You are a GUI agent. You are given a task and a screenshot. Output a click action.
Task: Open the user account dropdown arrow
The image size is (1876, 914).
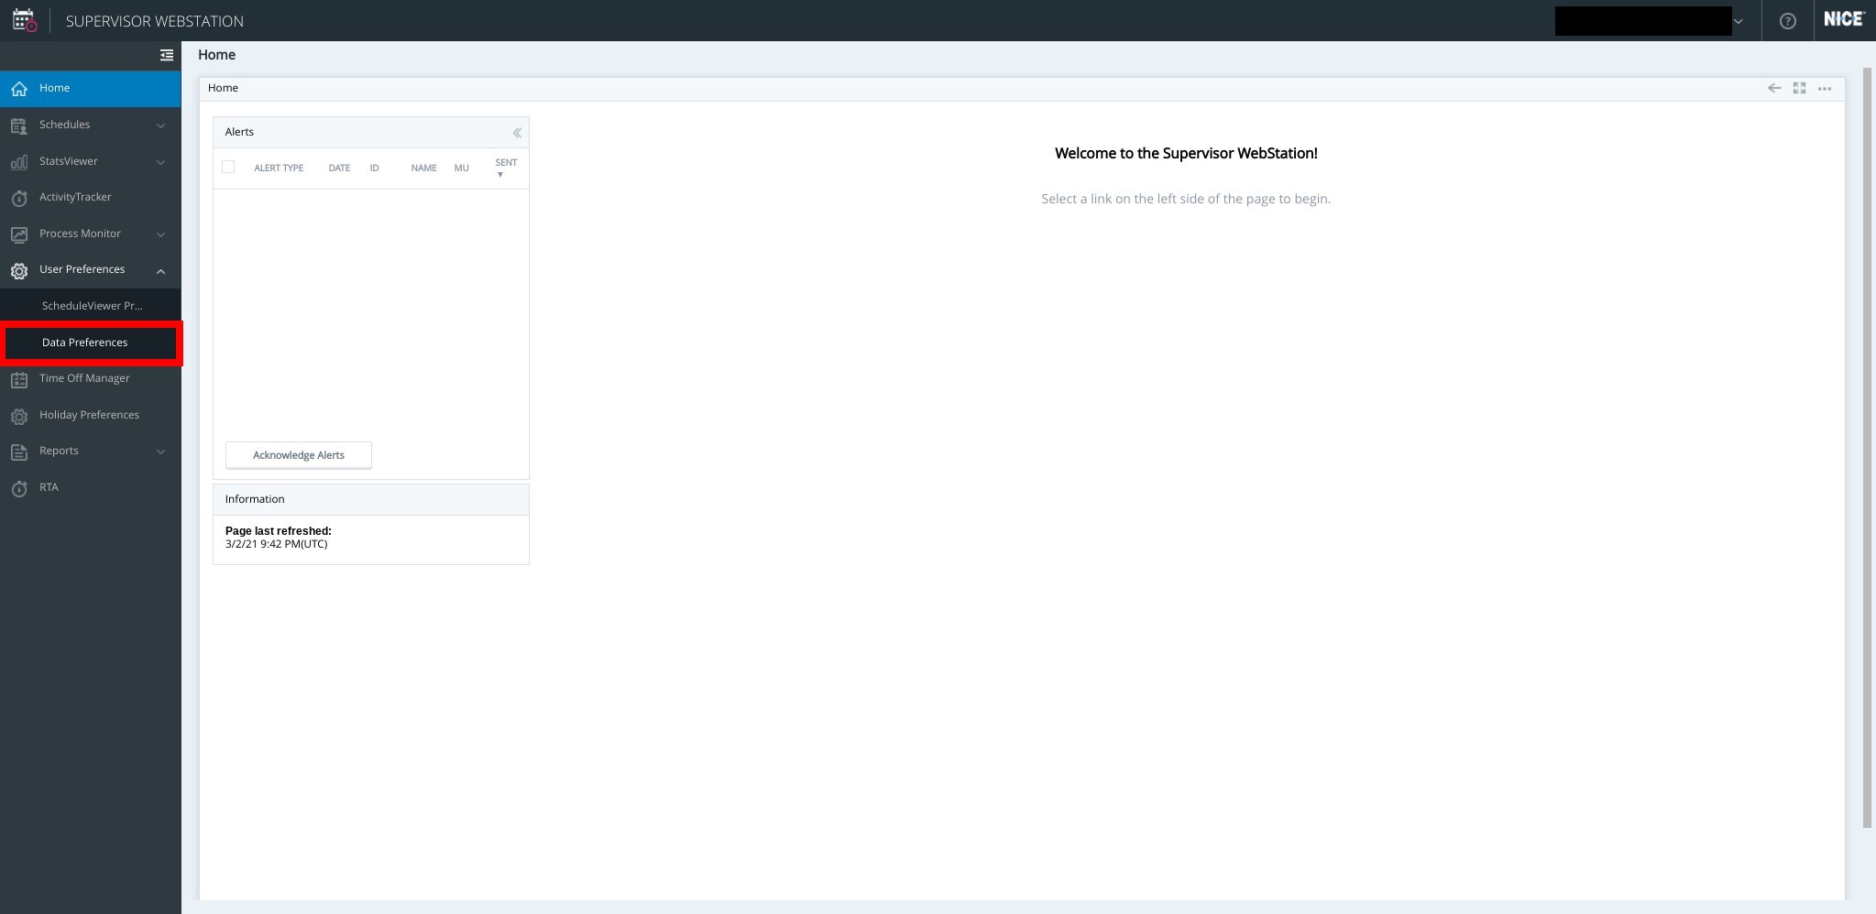pos(1738,21)
